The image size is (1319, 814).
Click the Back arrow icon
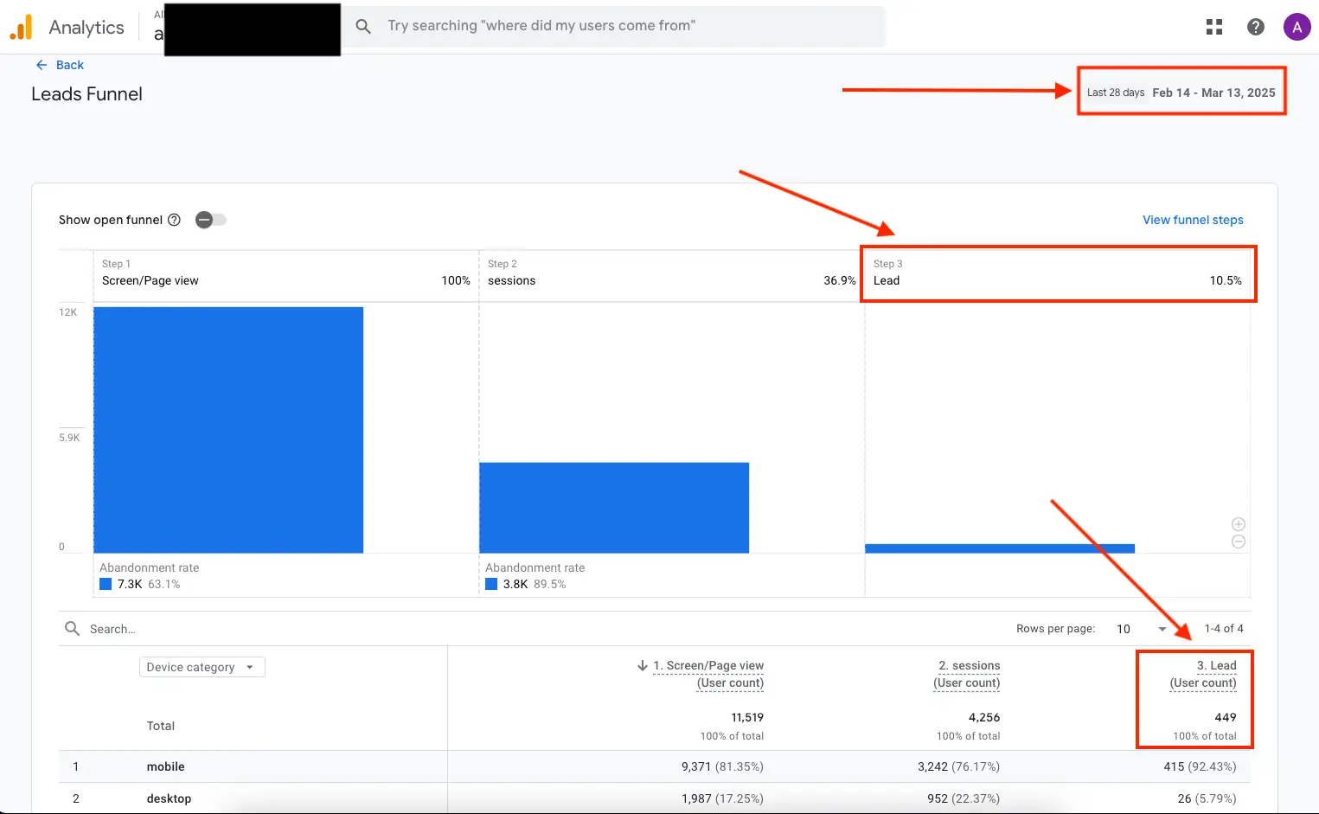pyautogui.click(x=42, y=65)
